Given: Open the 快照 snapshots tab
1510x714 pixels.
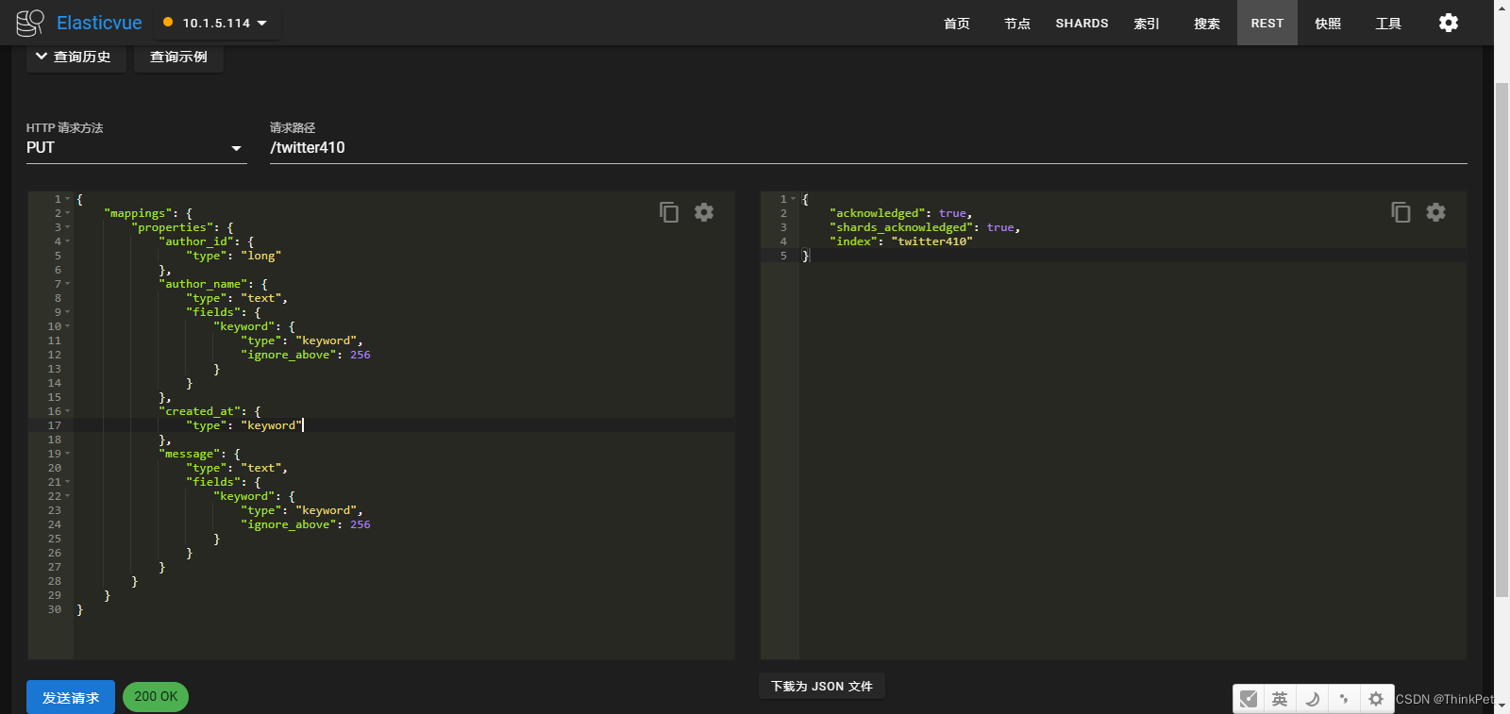Looking at the screenshot, I should tap(1328, 23).
